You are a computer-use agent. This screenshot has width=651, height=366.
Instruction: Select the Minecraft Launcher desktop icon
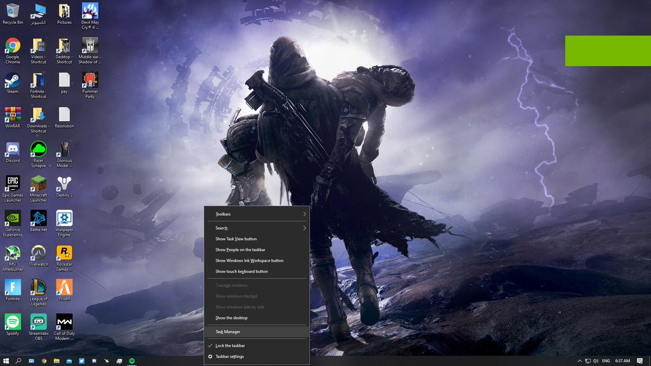39,189
